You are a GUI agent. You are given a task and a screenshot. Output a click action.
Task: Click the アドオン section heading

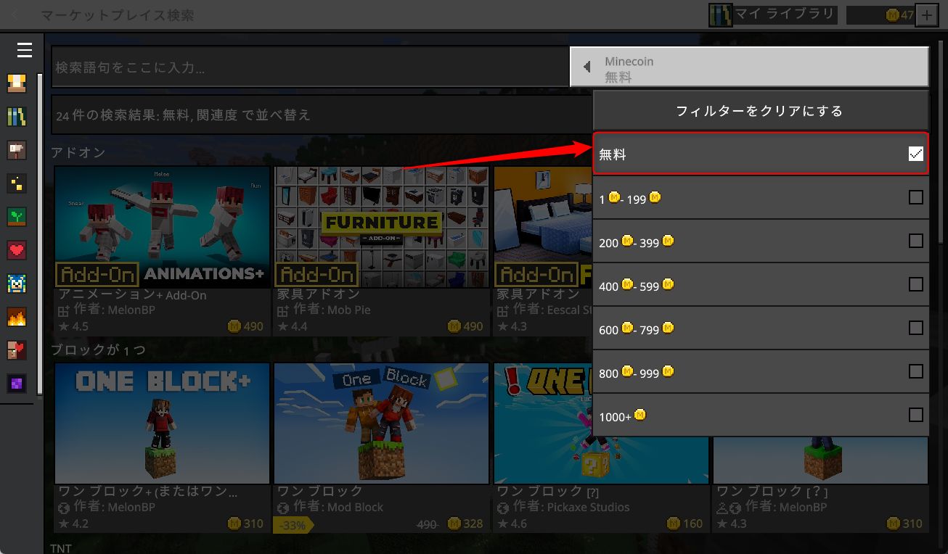pos(78,152)
